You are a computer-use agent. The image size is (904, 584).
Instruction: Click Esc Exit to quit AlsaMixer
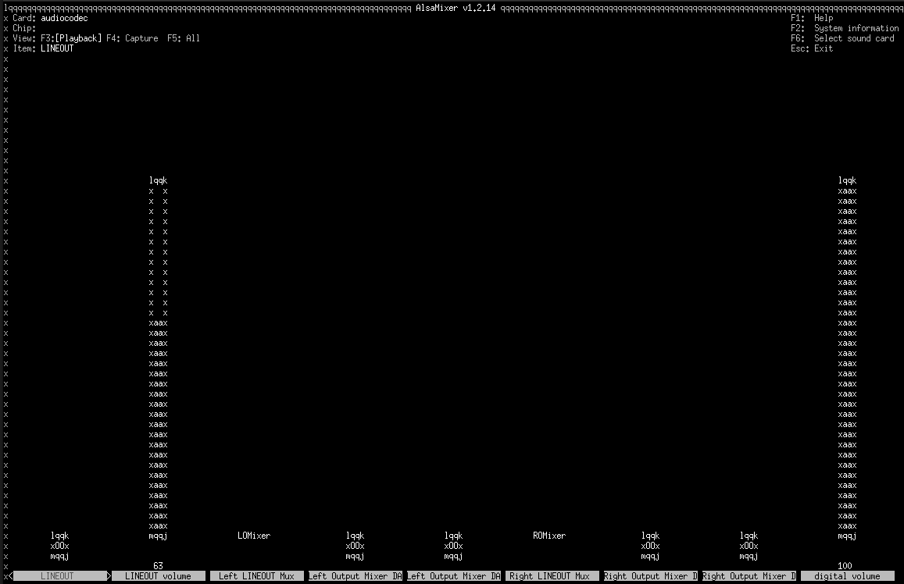coord(812,48)
